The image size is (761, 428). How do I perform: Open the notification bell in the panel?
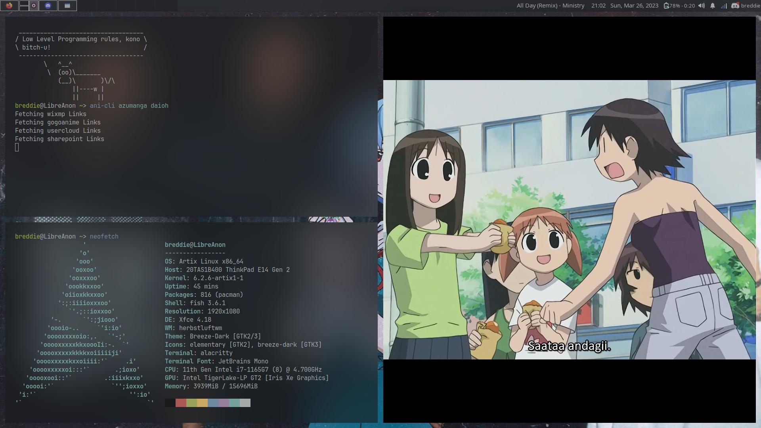(x=713, y=6)
